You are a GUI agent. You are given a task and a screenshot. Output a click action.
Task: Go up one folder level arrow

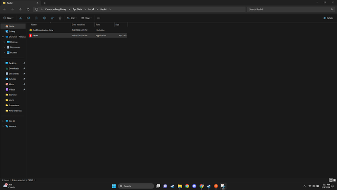click(20, 9)
